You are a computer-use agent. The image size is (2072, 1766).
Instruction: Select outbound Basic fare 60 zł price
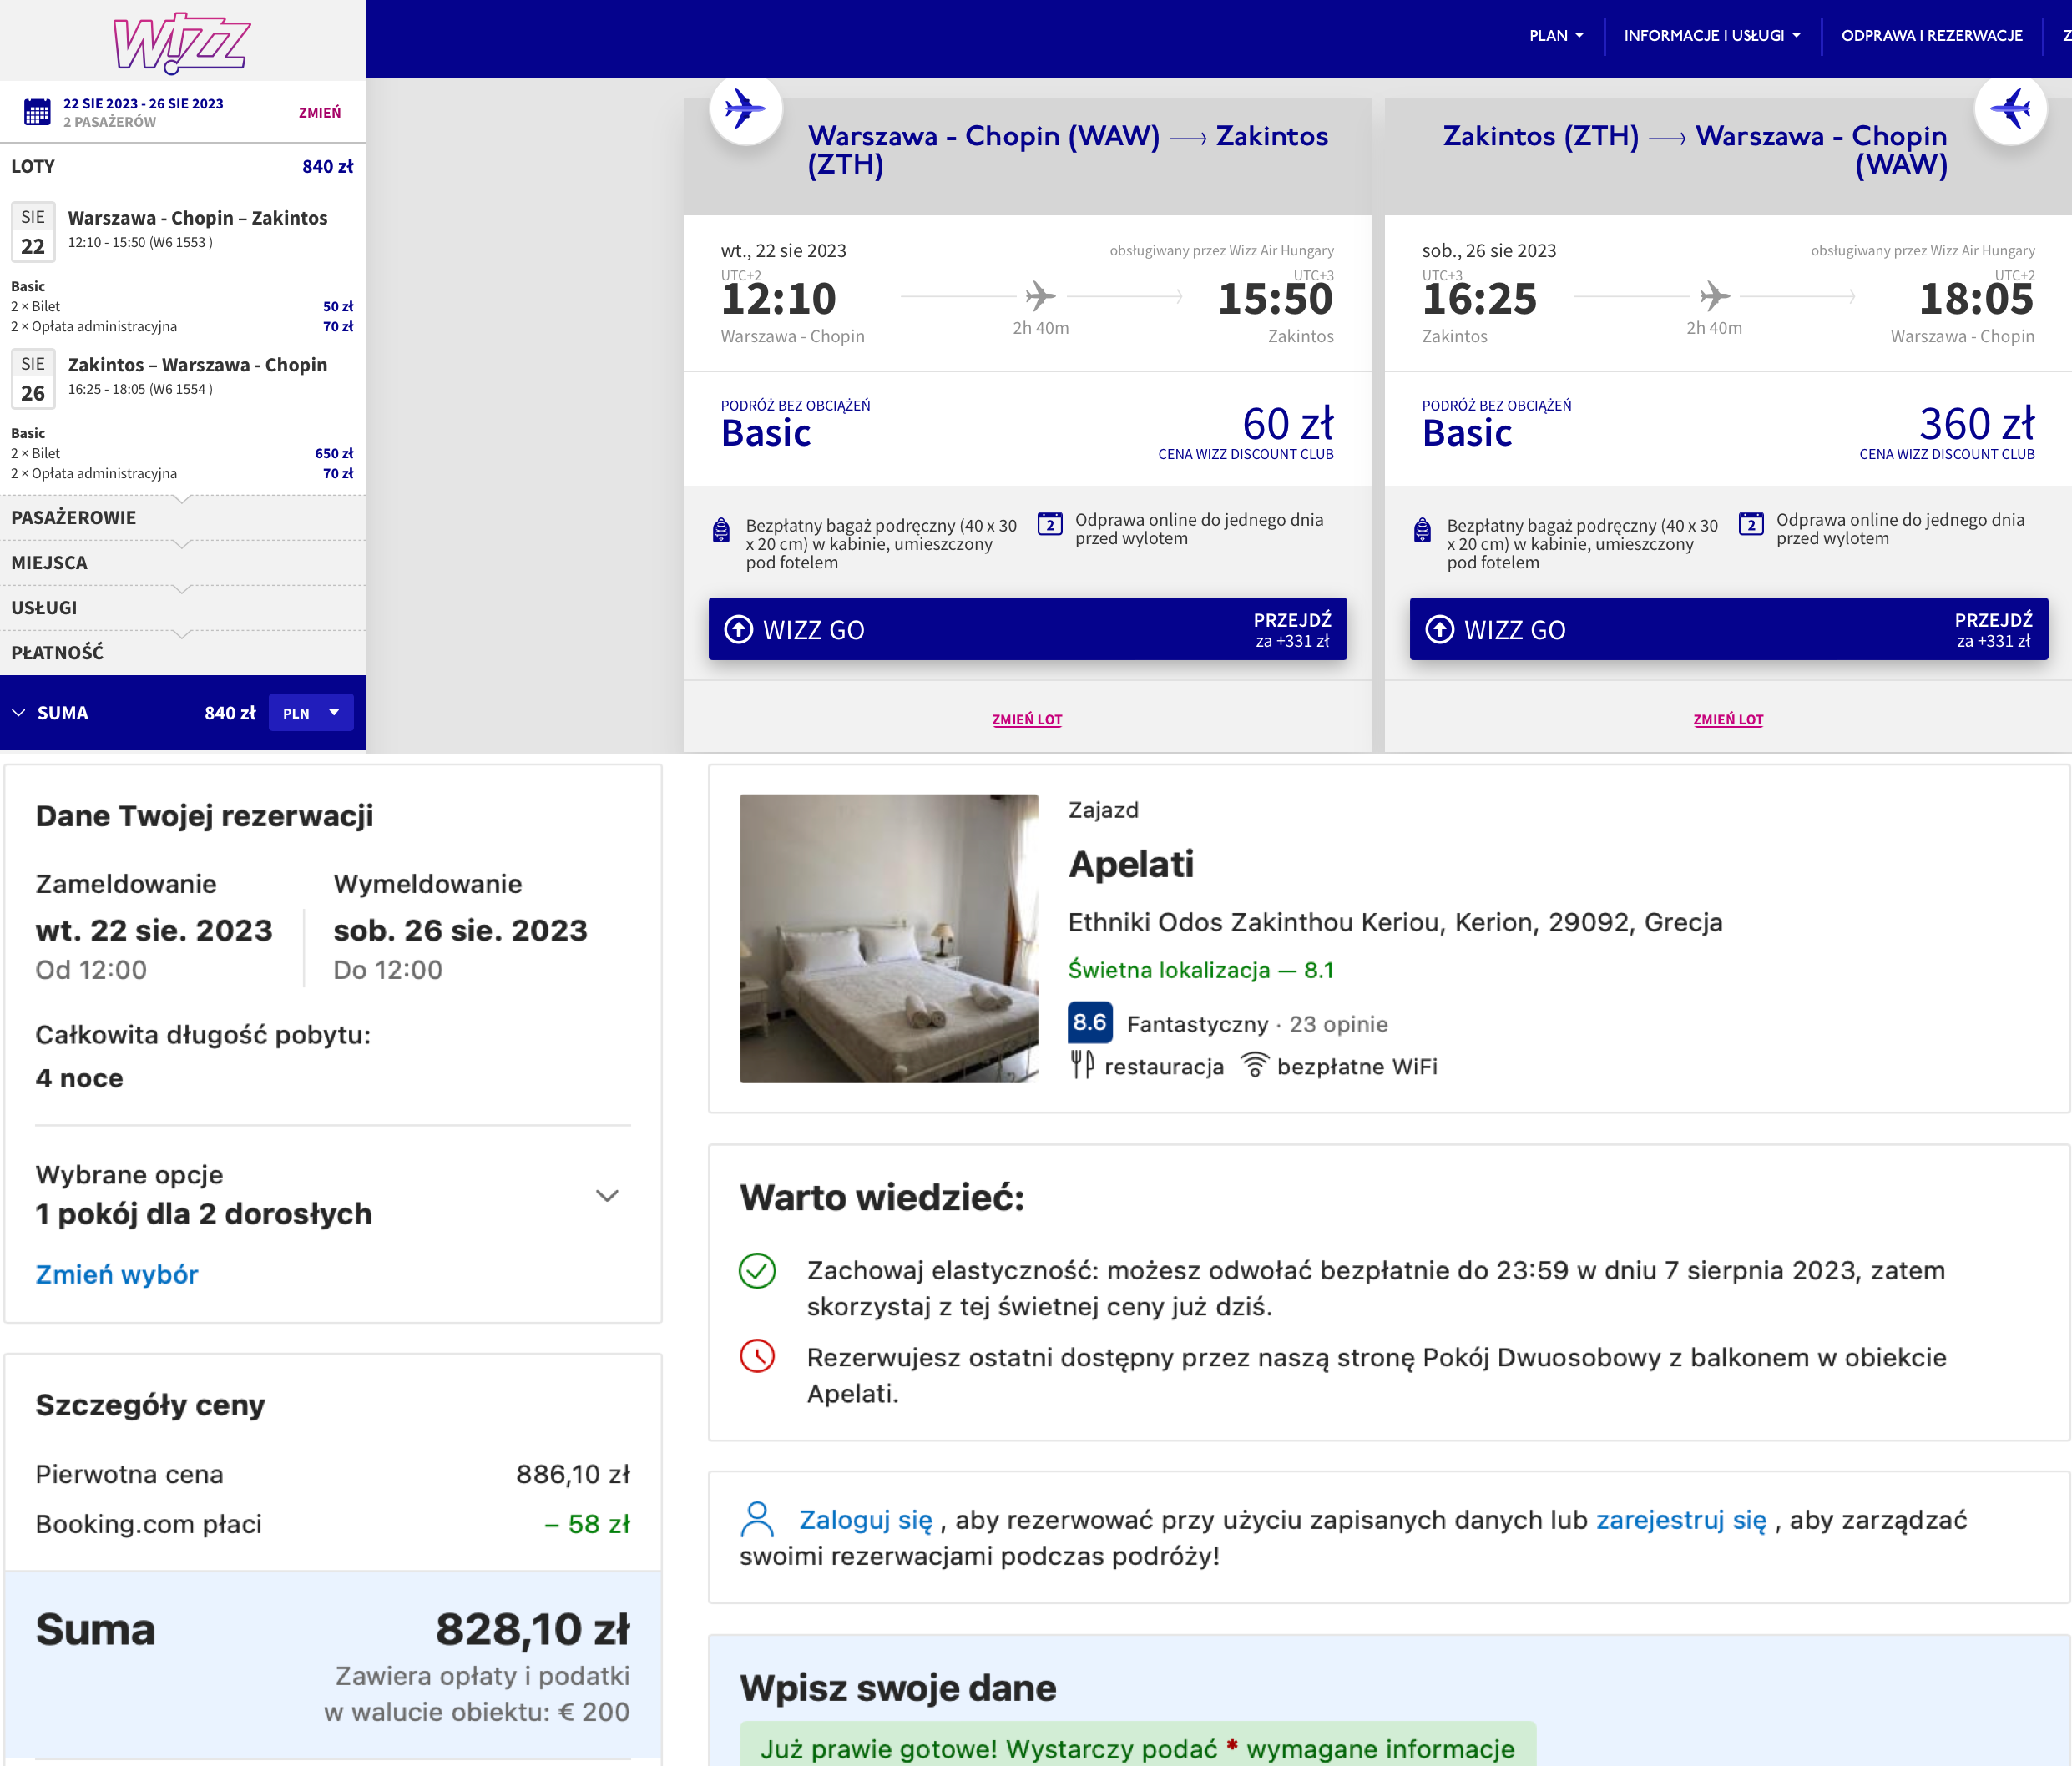[x=1287, y=423]
